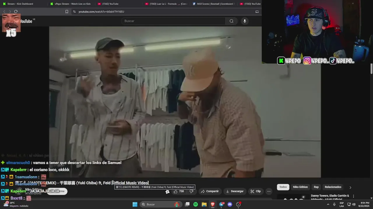Click the YouTube search magnifier button
The height and width of the screenshot is (209, 373).
click(231, 21)
